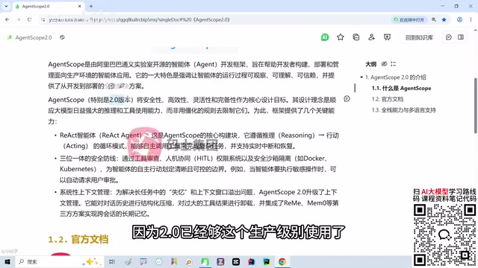The width and height of the screenshot is (478, 268).
Task: Open the Chrome profile avatar icon
Action: click(x=459, y=19)
